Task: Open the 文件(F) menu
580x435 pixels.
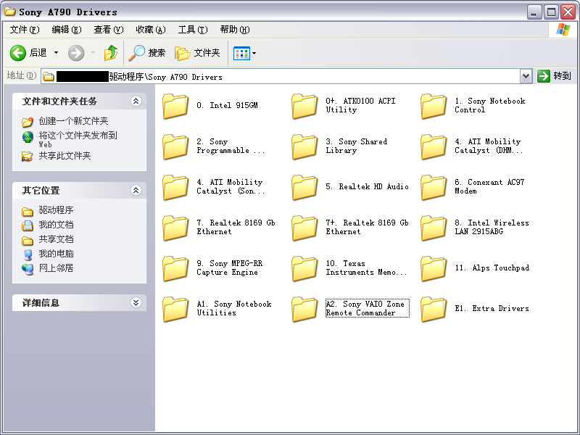Action: pyautogui.click(x=25, y=30)
